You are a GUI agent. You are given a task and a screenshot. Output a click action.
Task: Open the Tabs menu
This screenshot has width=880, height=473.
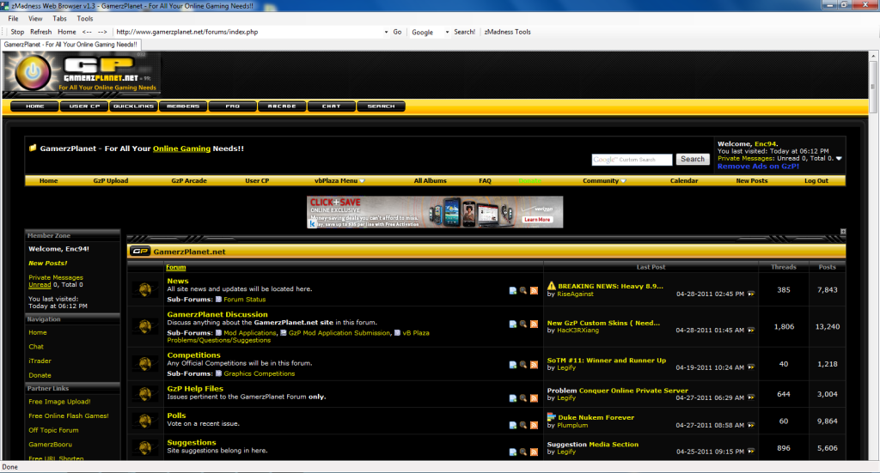point(59,18)
